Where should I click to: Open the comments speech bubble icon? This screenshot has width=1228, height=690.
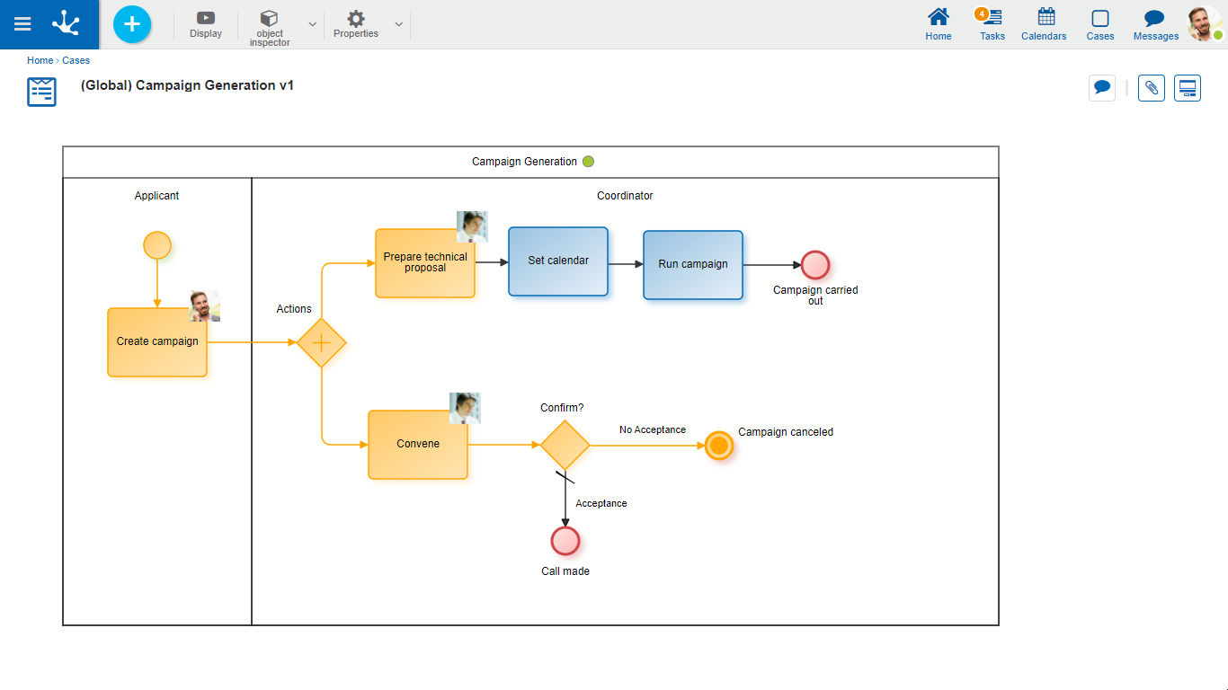point(1101,88)
